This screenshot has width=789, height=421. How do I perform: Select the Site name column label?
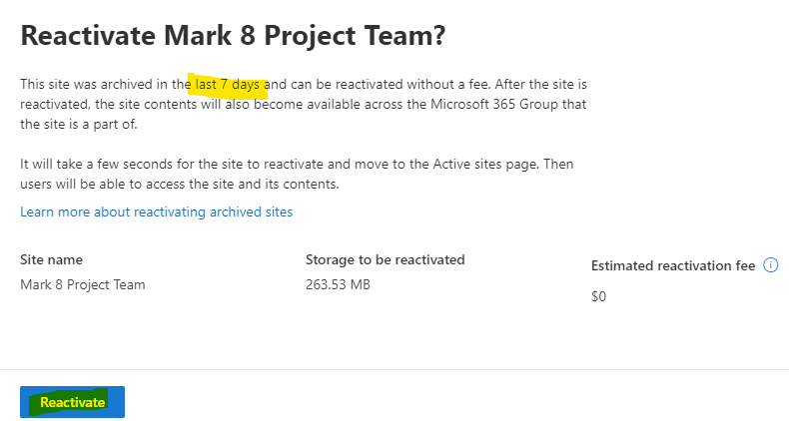[51, 259]
